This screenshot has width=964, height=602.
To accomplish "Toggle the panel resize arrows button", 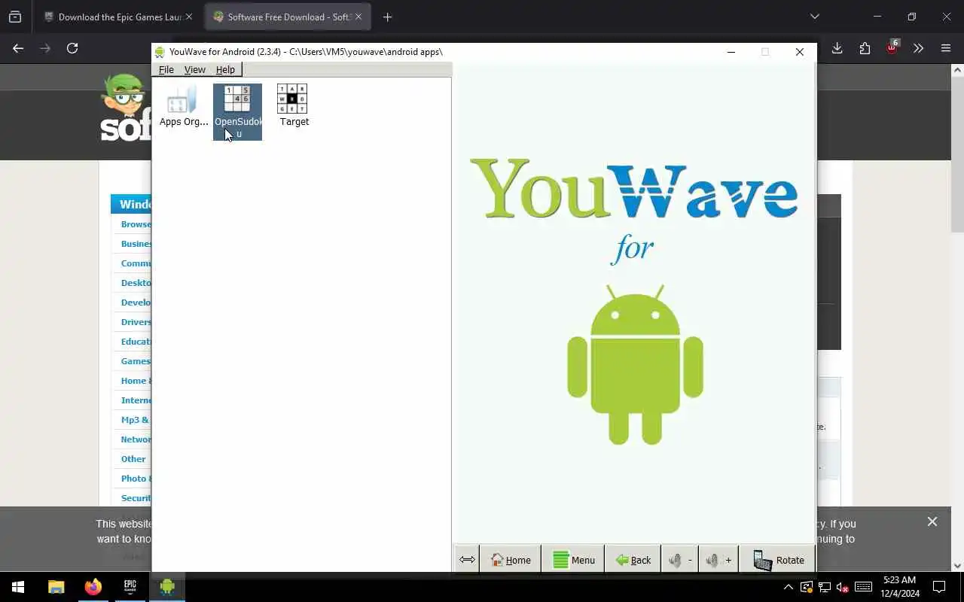I will coord(467,560).
